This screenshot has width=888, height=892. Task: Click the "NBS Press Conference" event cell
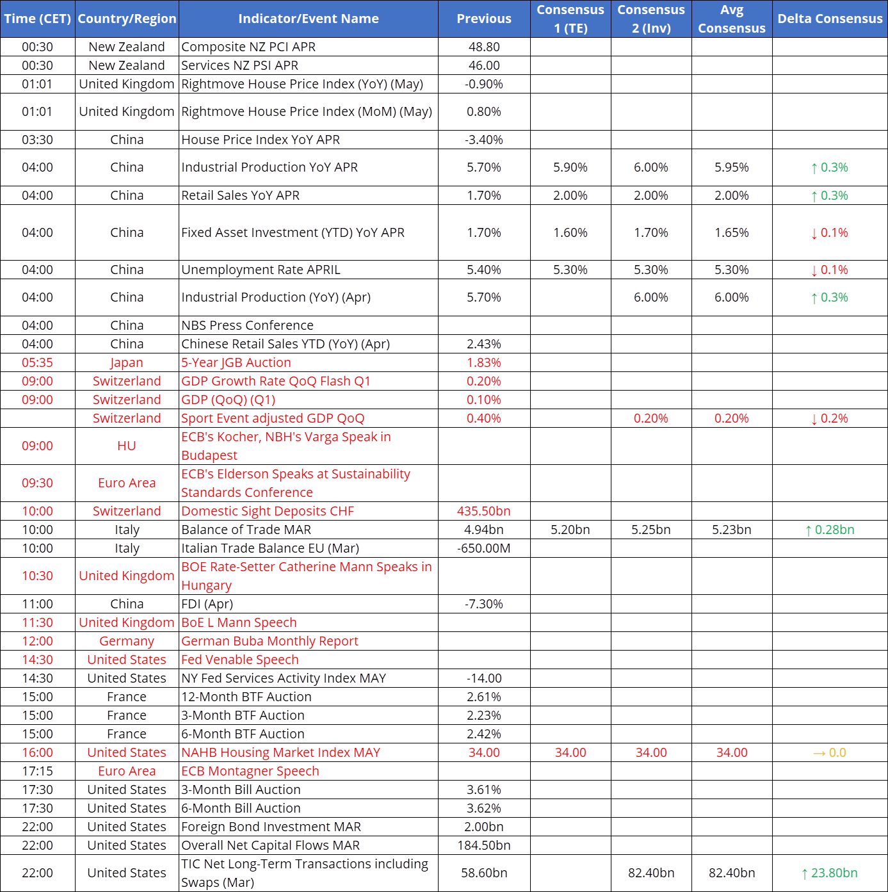pyautogui.click(x=309, y=325)
